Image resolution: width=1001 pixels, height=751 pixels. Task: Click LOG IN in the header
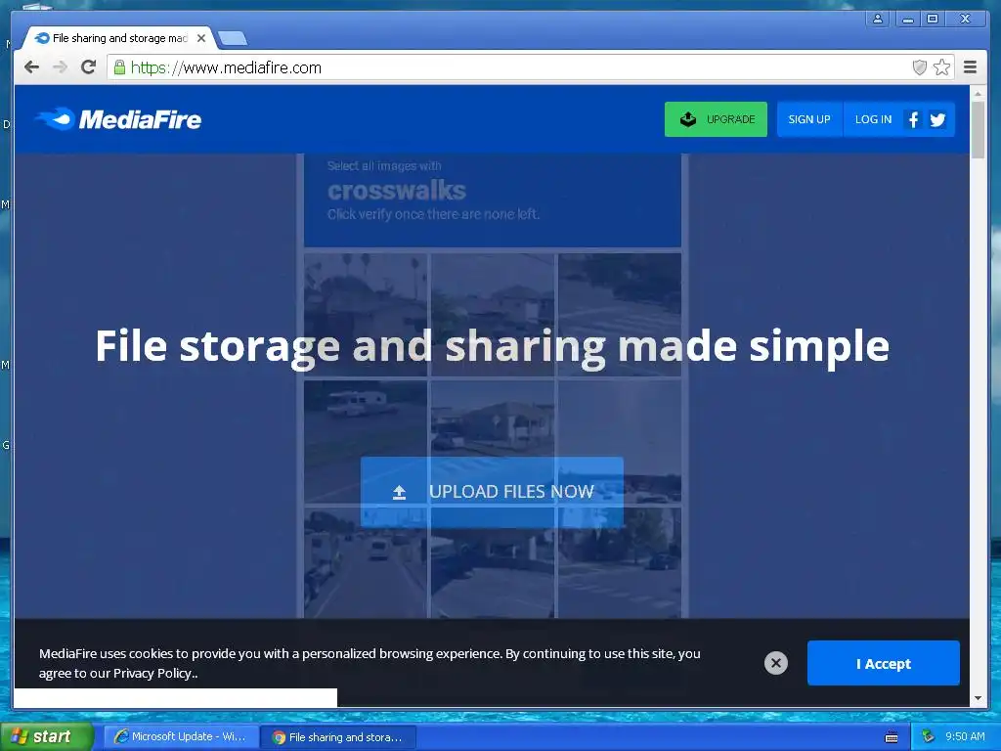pyautogui.click(x=873, y=119)
